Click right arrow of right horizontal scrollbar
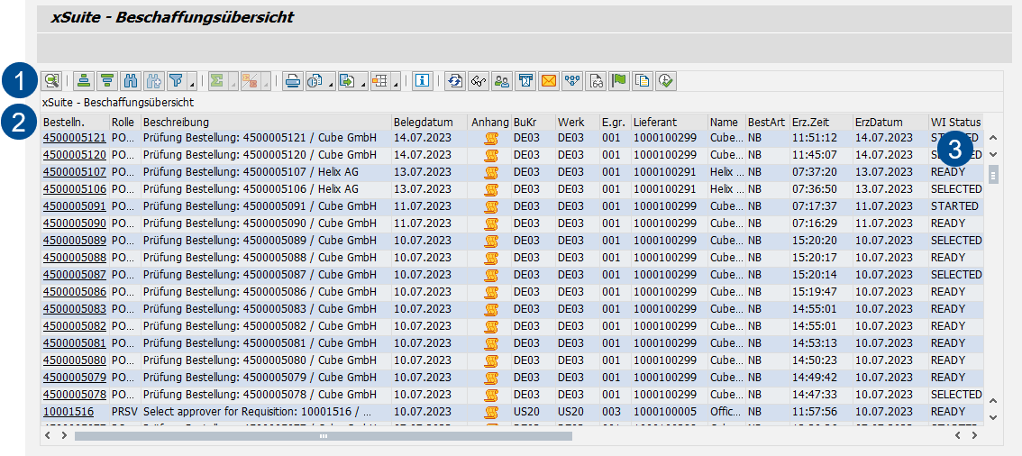Viewport: 1022px width, 456px height. [974, 435]
